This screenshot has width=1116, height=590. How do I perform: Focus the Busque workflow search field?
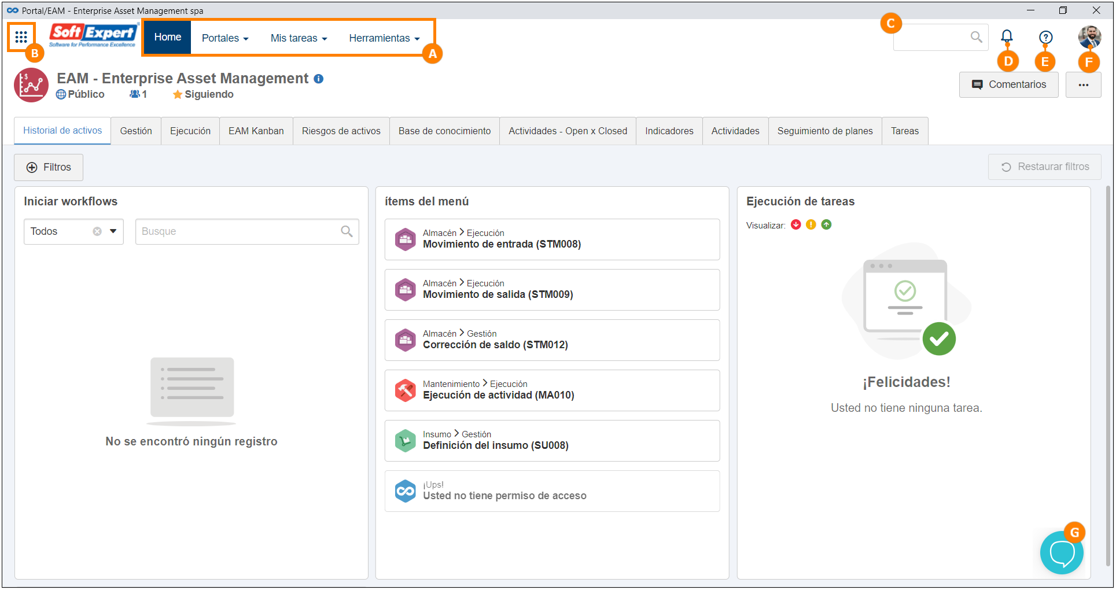(247, 231)
